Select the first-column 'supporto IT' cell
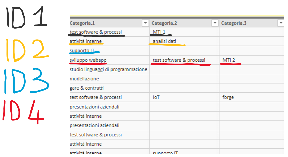 [x=110, y=51]
